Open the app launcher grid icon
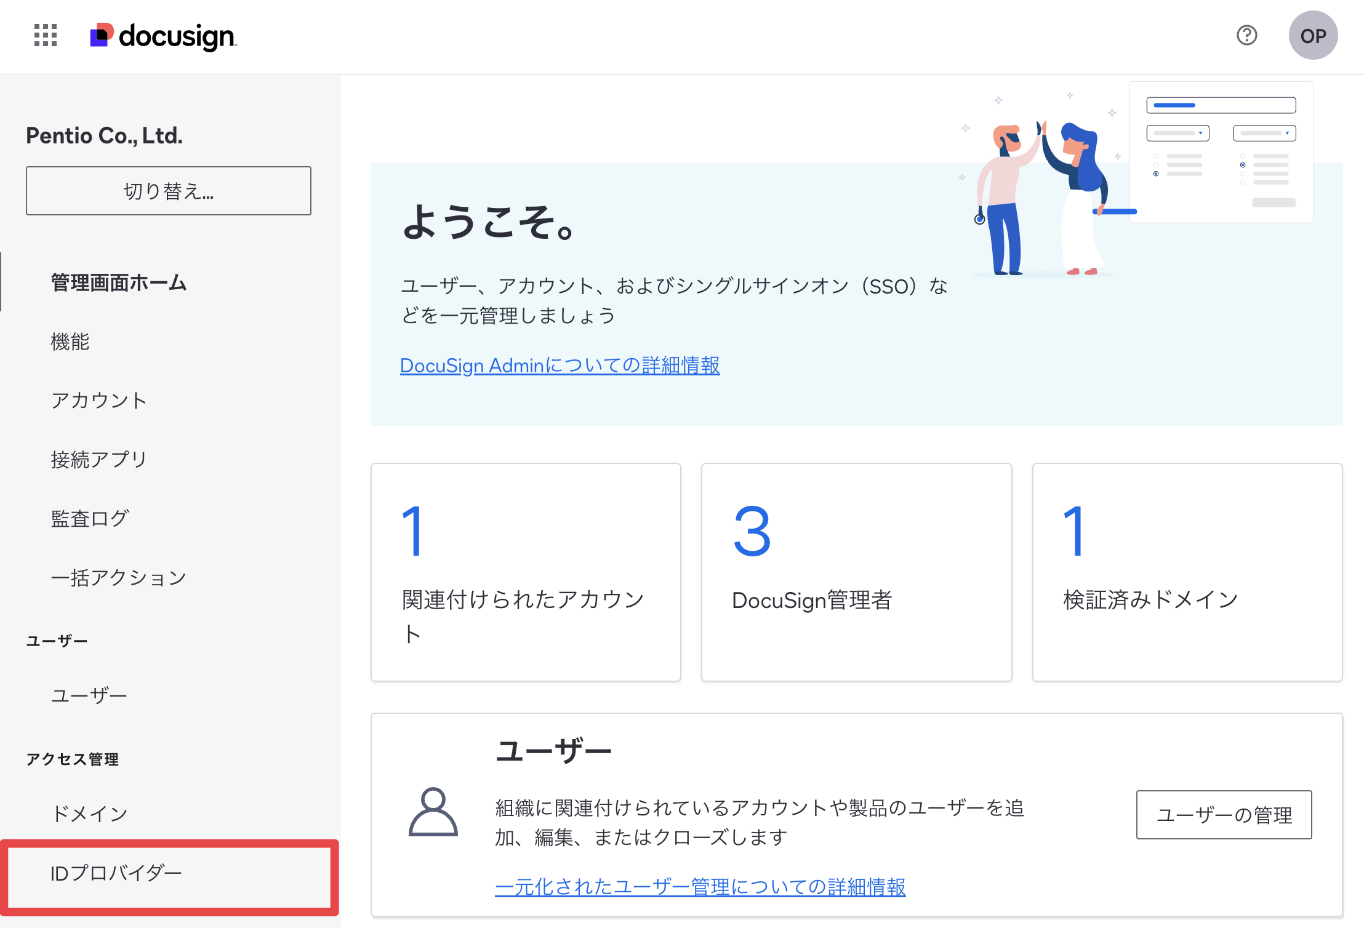1364x928 pixels. coord(46,36)
